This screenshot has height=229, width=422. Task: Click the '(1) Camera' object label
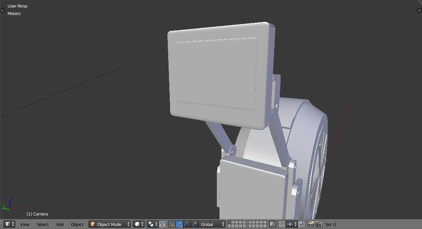click(x=37, y=214)
